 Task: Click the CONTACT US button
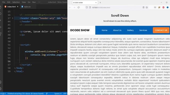(161, 30)
